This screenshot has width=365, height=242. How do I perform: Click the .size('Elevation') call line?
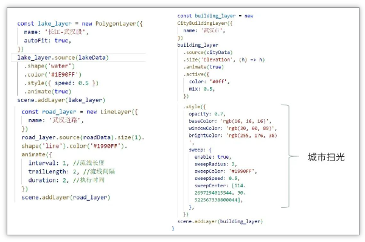[x=224, y=60]
